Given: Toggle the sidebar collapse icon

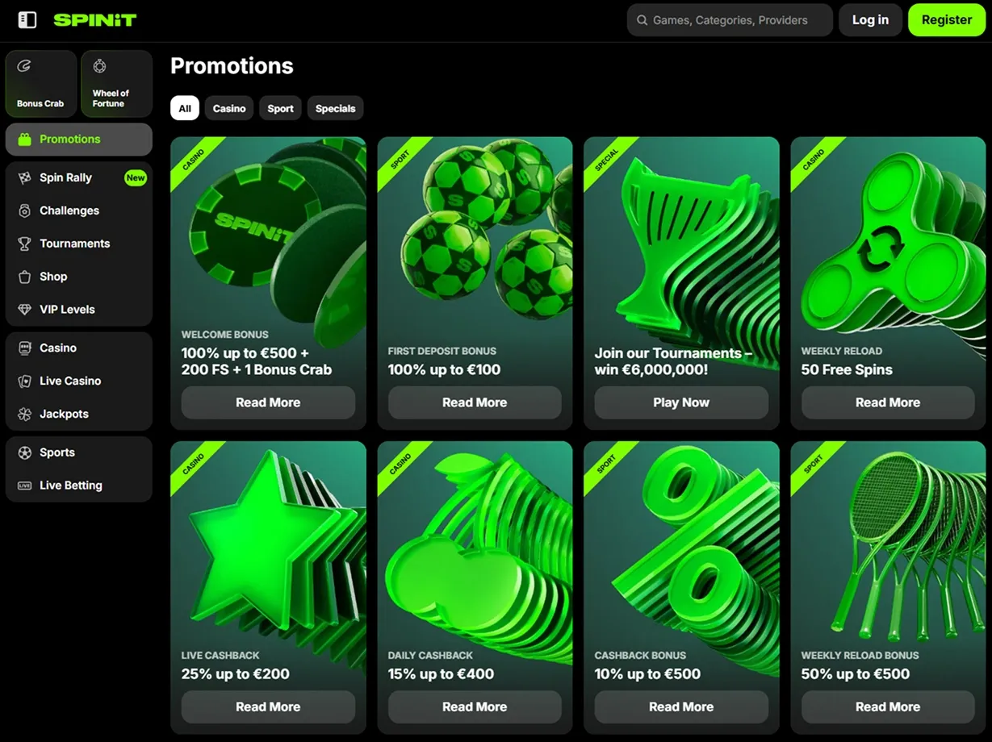Looking at the screenshot, I should point(27,20).
